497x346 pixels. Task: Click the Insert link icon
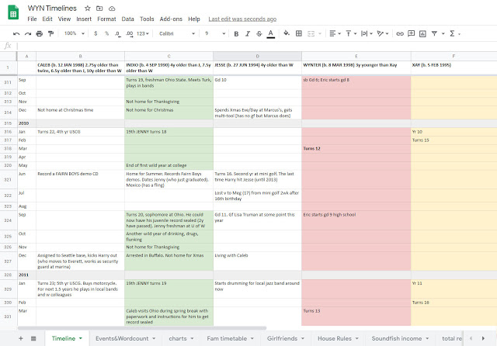tap(398, 34)
